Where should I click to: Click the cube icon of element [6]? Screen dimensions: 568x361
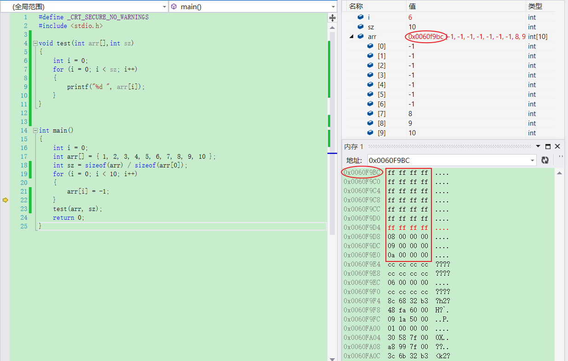[370, 104]
